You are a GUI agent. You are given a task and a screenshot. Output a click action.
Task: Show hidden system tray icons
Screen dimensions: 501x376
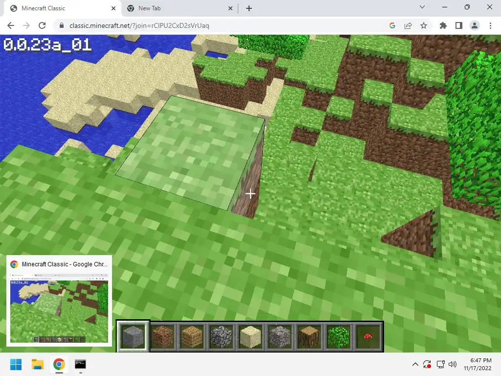click(415, 364)
